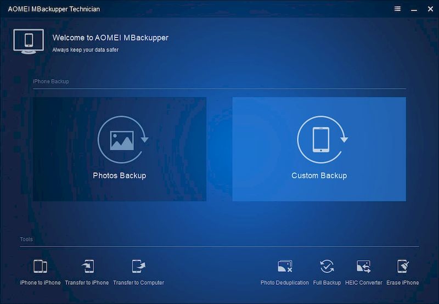Launch iPhone to iPhone transfer icon
Image resolution: width=439 pixels, height=304 pixels.
pyautogui.click(x=40, y=266)
